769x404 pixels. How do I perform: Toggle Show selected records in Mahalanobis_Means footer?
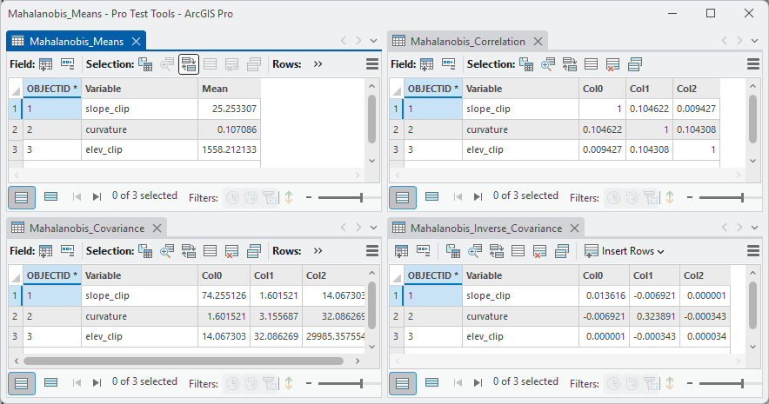pyautogui.click(x=51, y=197)
